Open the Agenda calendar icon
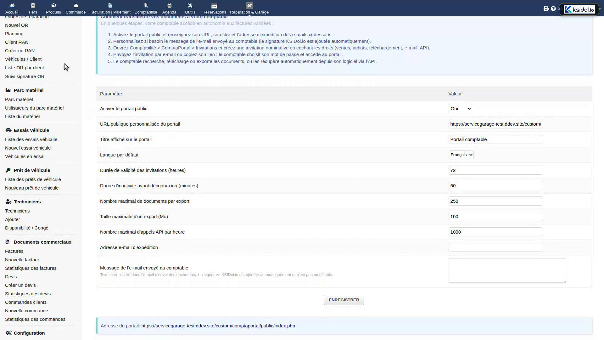604x340 pixels. point(169,5)
